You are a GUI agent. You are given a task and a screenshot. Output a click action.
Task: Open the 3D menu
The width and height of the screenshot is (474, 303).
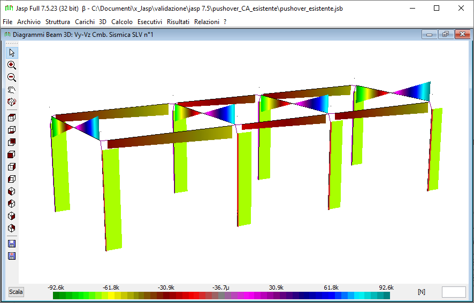tap(103, 22)
